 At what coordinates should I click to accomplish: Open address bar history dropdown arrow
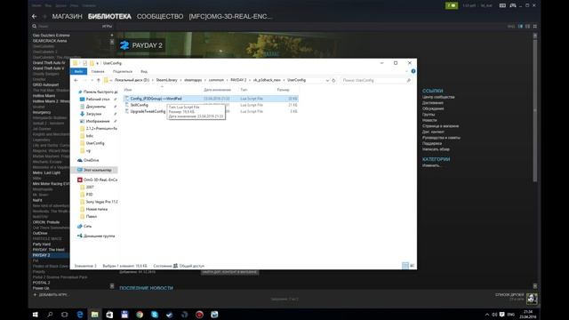[327, 80]
